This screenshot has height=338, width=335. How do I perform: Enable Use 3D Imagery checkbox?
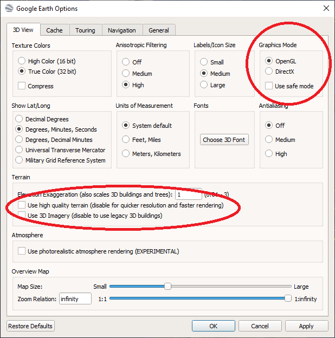pos(22,216)
